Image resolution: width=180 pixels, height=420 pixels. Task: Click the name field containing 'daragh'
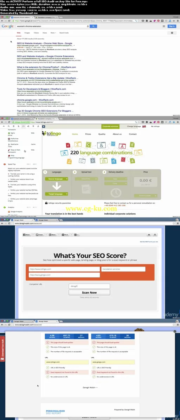click(89, 286)
